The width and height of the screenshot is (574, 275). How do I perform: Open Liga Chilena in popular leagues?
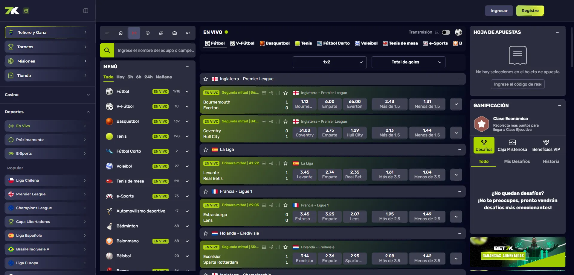pyautogui.click(x=48, y=180)
